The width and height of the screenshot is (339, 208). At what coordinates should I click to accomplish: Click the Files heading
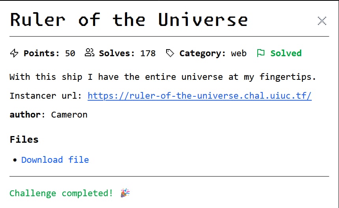(24, 139)
